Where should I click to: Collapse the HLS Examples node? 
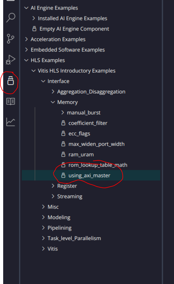pos(26,60)
